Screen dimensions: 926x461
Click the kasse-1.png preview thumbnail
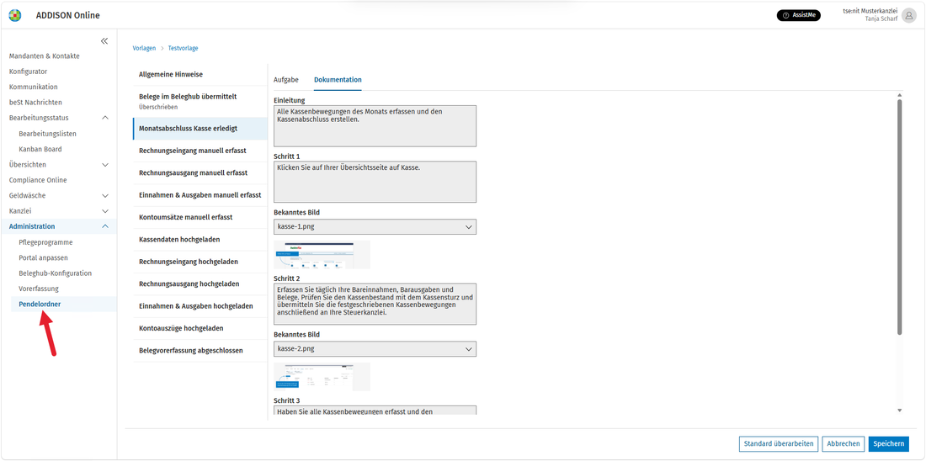click(x=322, y=255)
